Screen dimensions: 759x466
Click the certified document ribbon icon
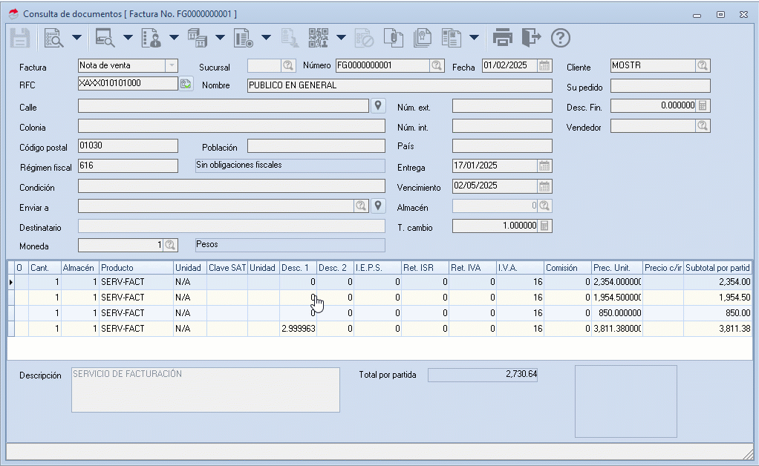422,38
